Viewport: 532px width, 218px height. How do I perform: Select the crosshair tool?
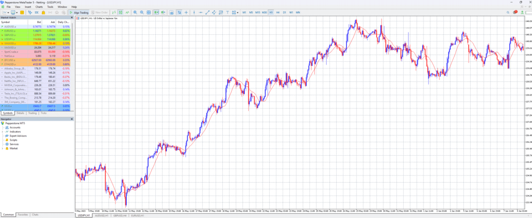coord(187,12)
